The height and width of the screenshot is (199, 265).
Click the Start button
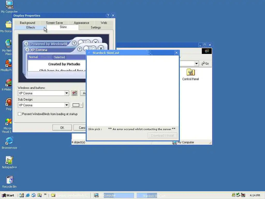click(x=8, y=195)
